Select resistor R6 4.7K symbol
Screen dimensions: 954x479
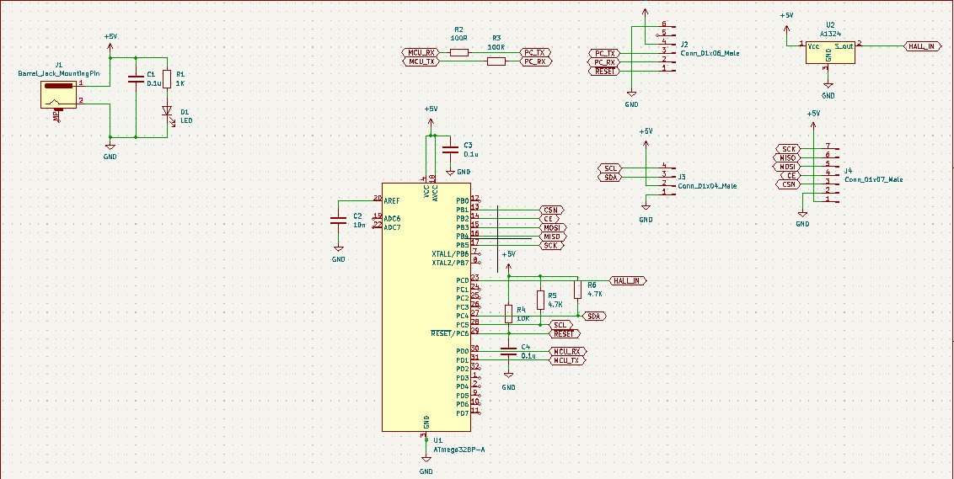click(x=577, y=290)
